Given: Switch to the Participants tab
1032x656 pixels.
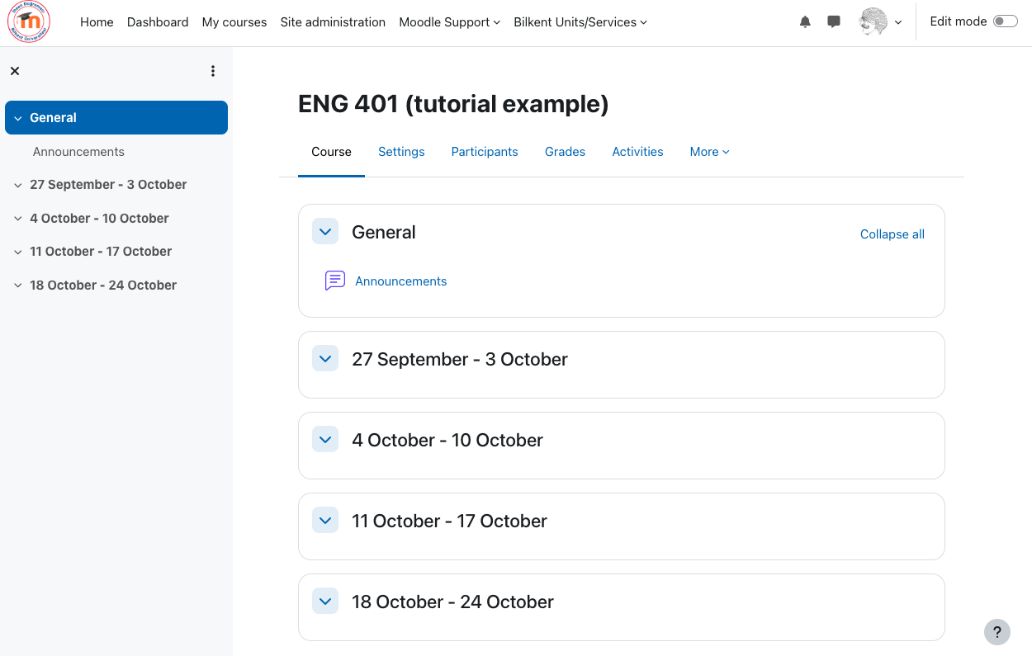Looking at the screenshot, I should [485, 152].
